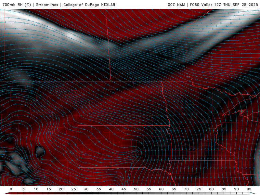This screenshot has height=195, width=260.
Task: Click the colorbar label '25'
Action: pos(73,189)
